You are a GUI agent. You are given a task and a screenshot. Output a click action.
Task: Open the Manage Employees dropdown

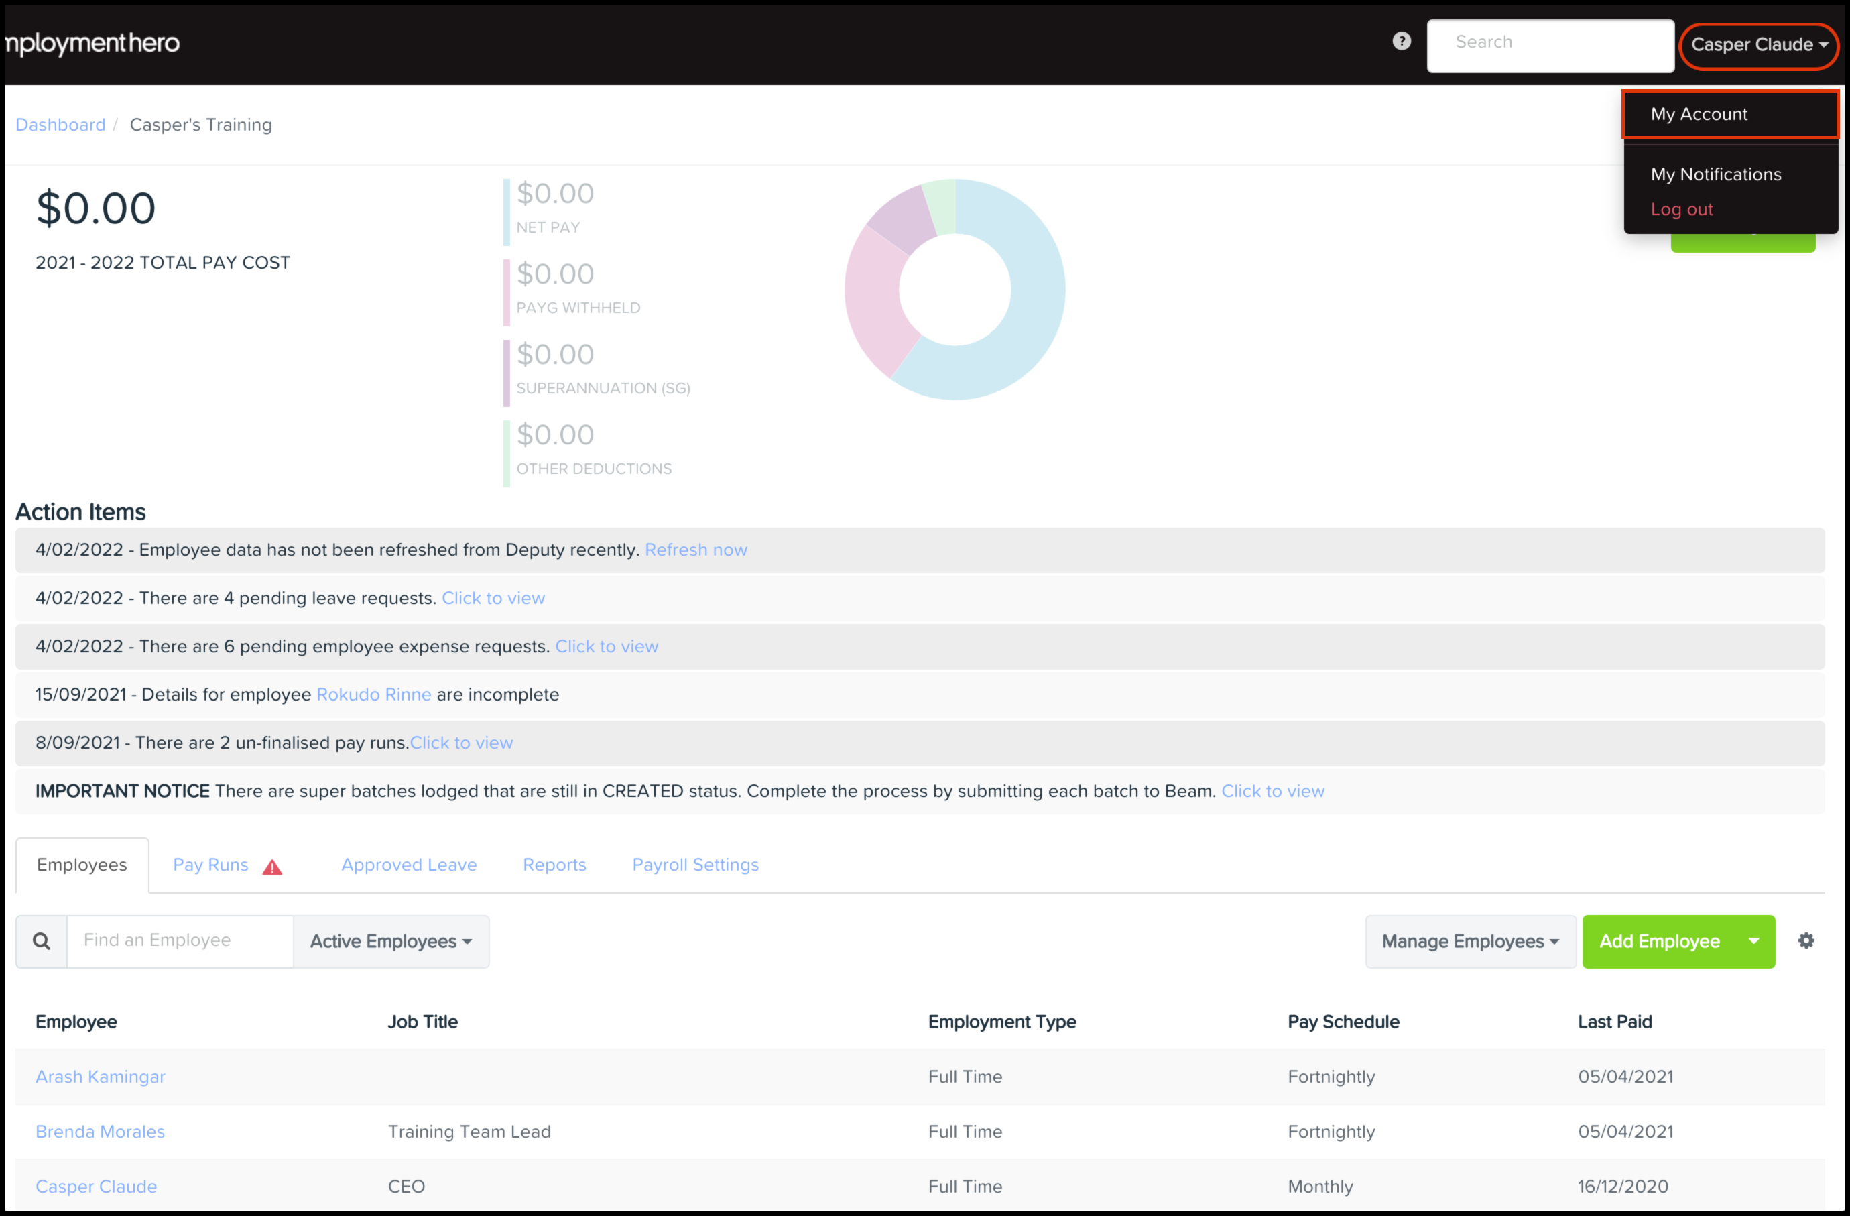(x=1470, y=940)
